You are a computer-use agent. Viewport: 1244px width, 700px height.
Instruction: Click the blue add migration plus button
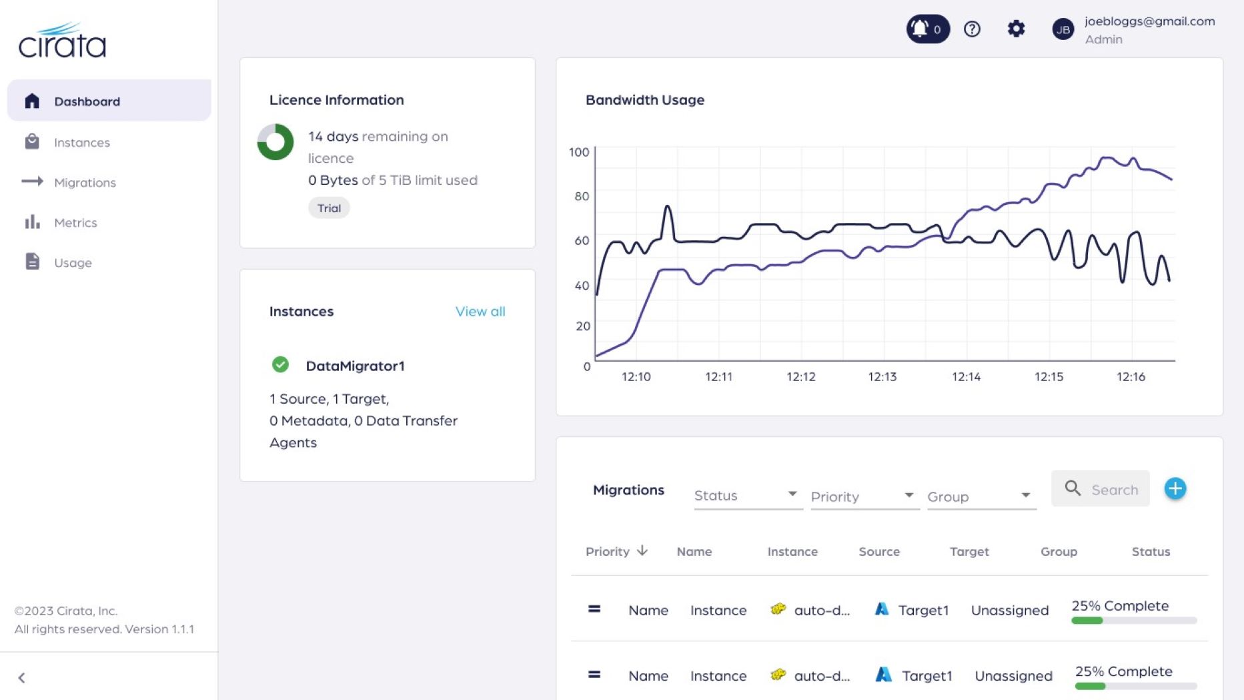tap(1175, 488)
